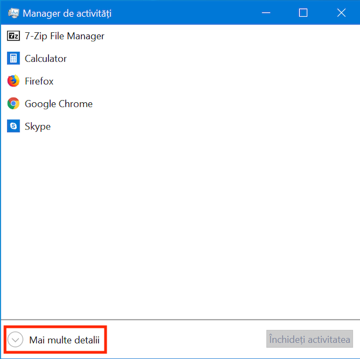The width and height of the screenshot is (360, 359).
Task: Expand view with Mai multe detalii chevron
Action: pos(16,340)
